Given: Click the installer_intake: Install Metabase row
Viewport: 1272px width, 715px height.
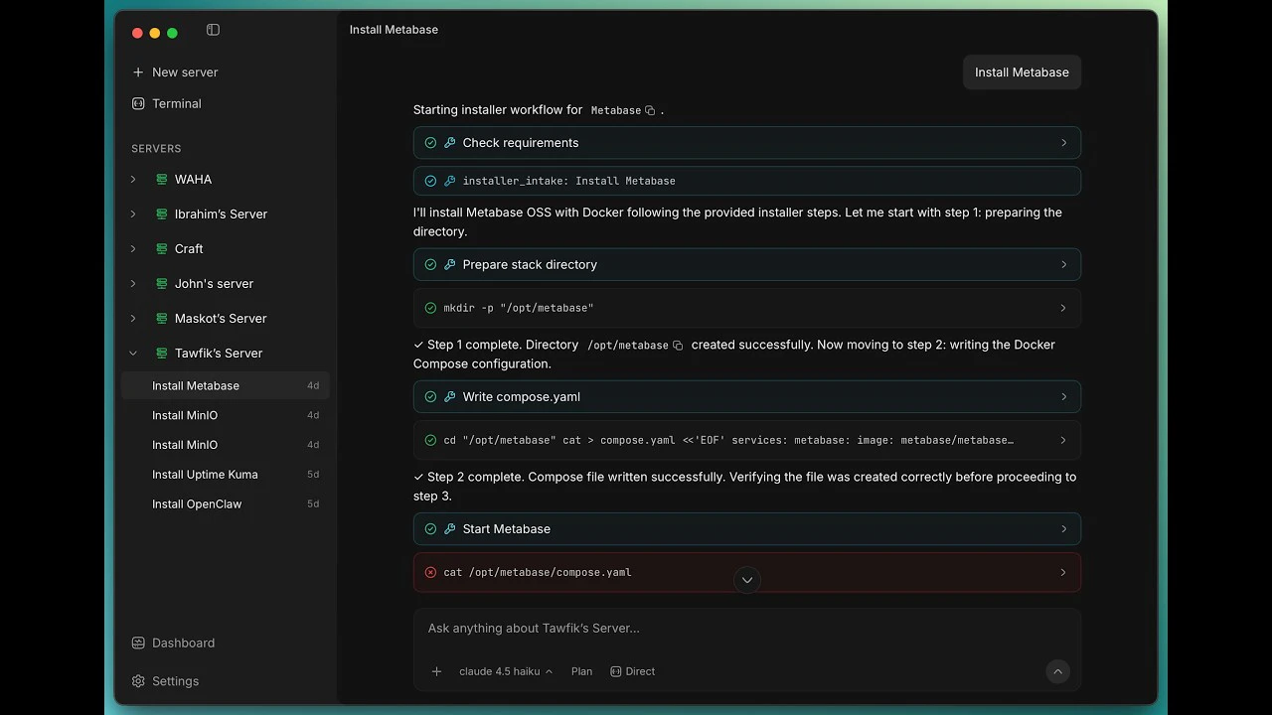Looking at the screenshot, I should [747, 181].
